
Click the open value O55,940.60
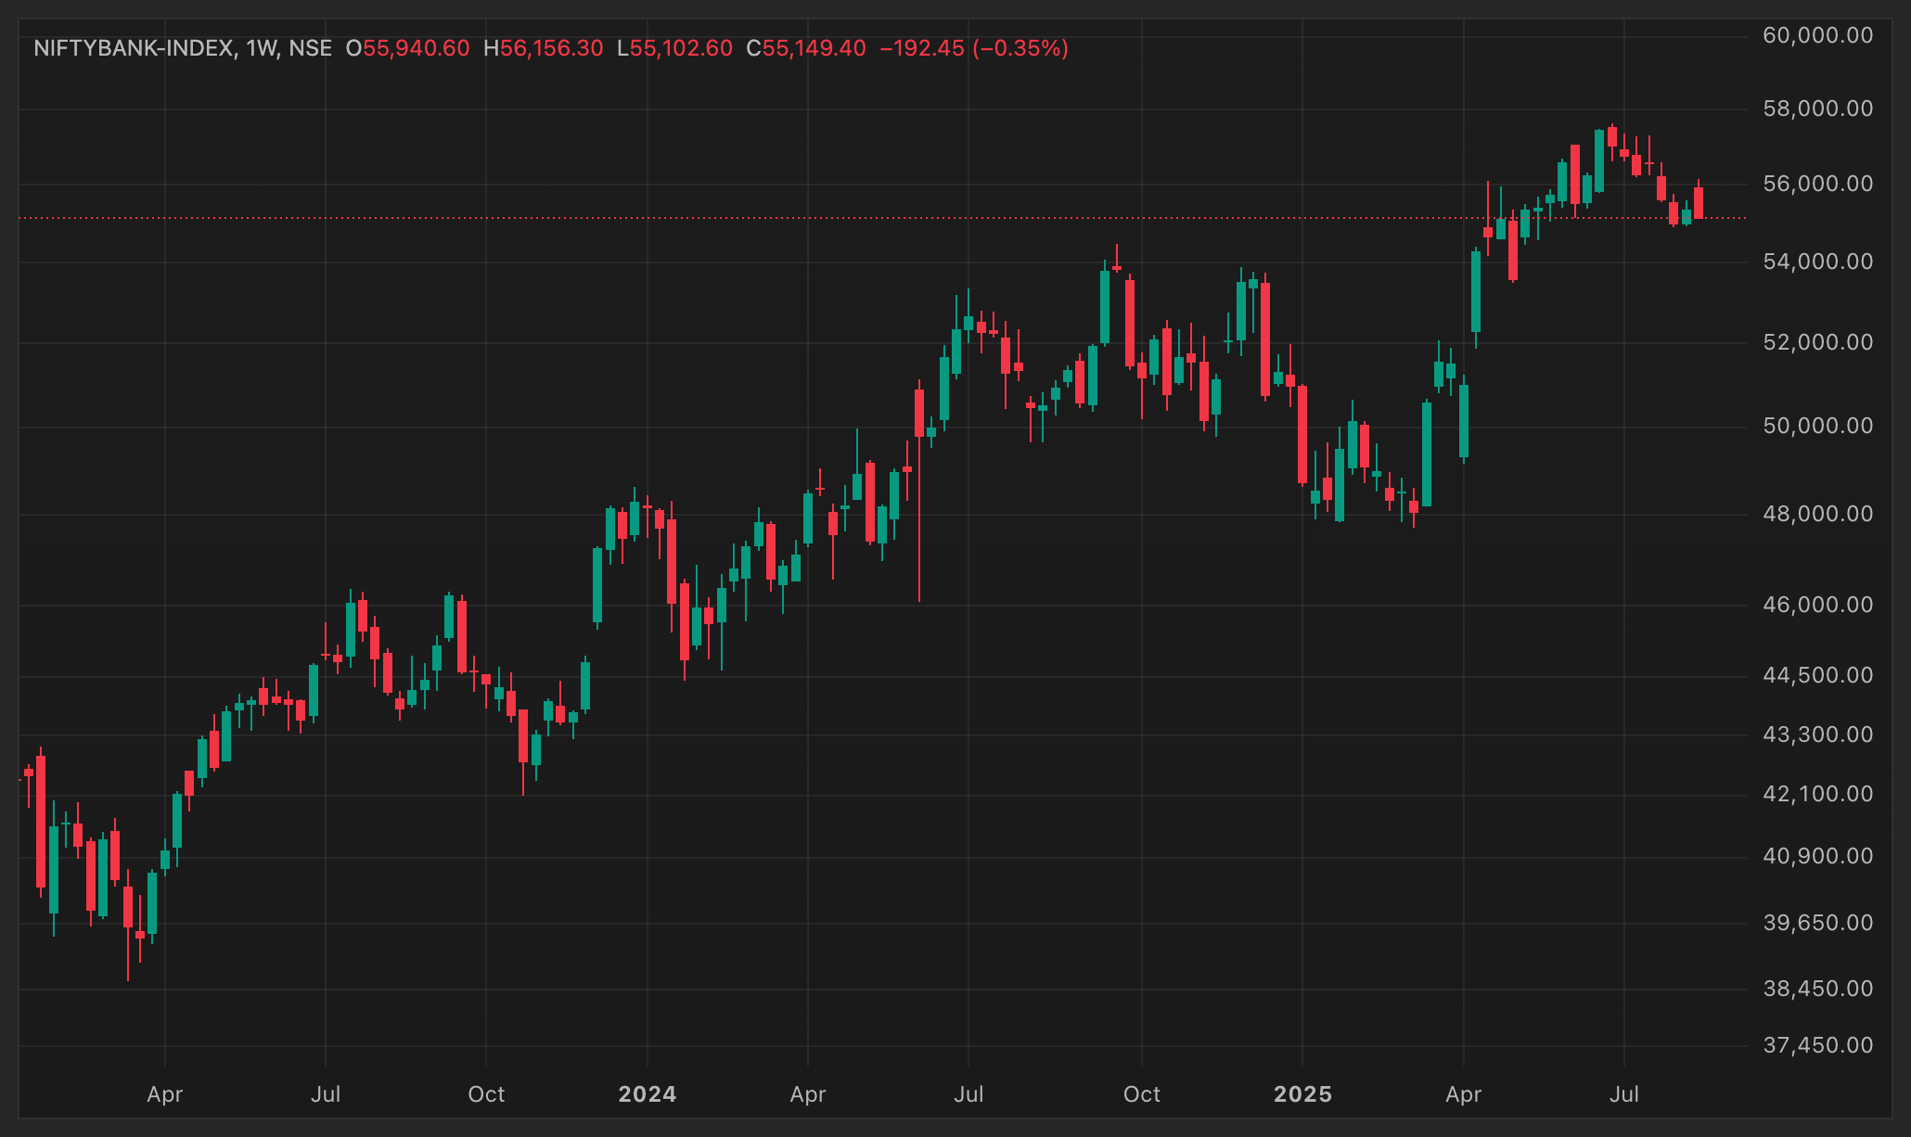tap(407, 48)
